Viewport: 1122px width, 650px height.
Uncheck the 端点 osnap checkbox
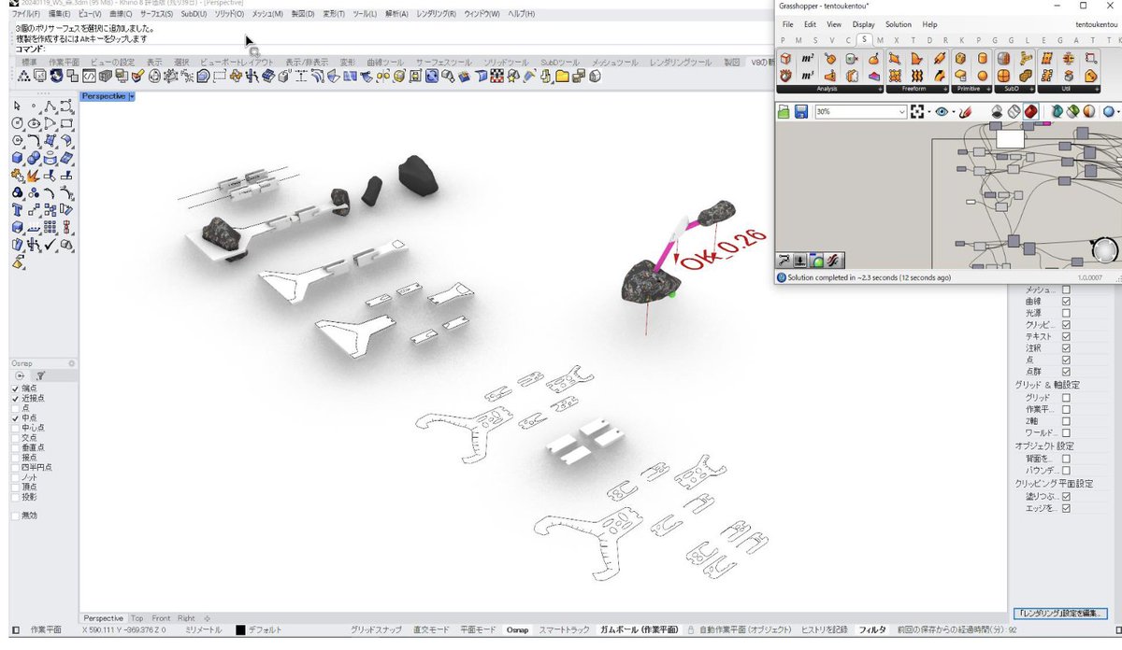point(15,389)
